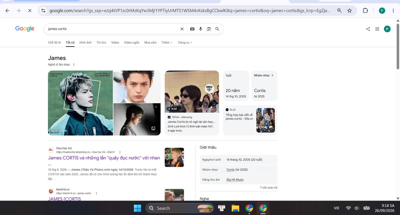Click the address bar zoom magnifier icon
This screenshot has height=215, width=400.
[x=339, y=11]
